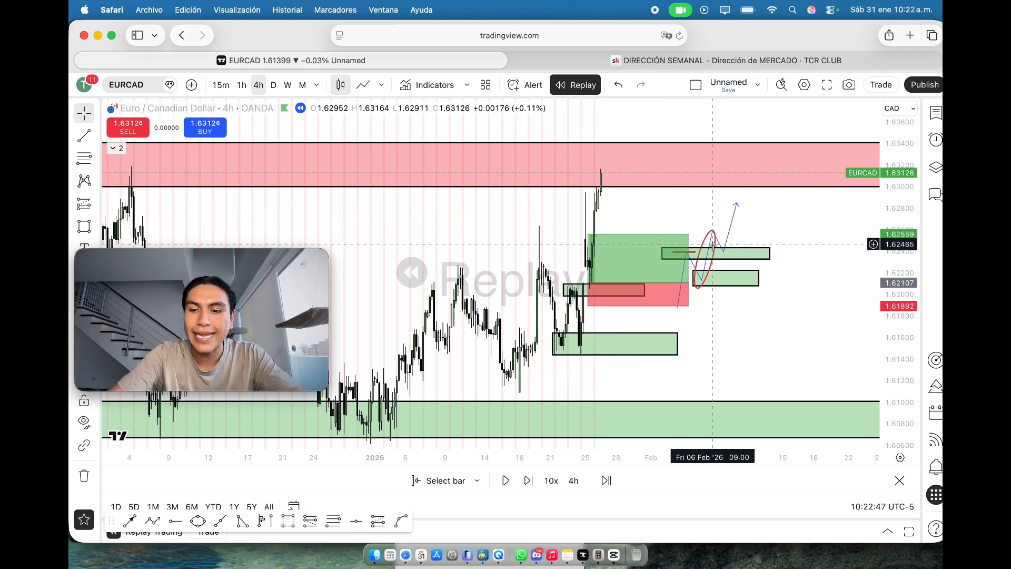Open the CAD currency dropdown
This screenshot has width=1011, height=569.
click(899, 109)
